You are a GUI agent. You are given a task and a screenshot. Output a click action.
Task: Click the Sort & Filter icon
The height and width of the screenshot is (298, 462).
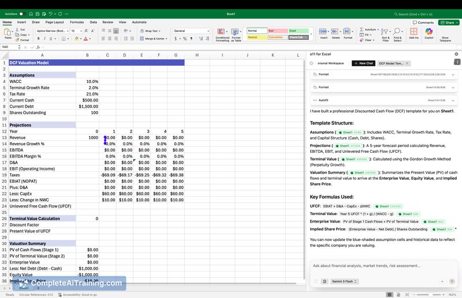click(x=385, y=33)
